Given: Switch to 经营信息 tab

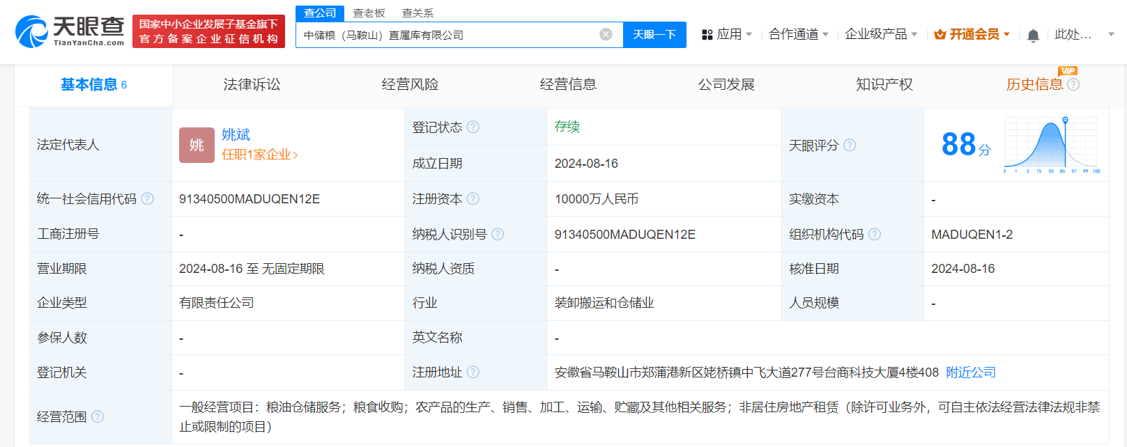Looking at the screenshot, I should (x=568, y=84).
